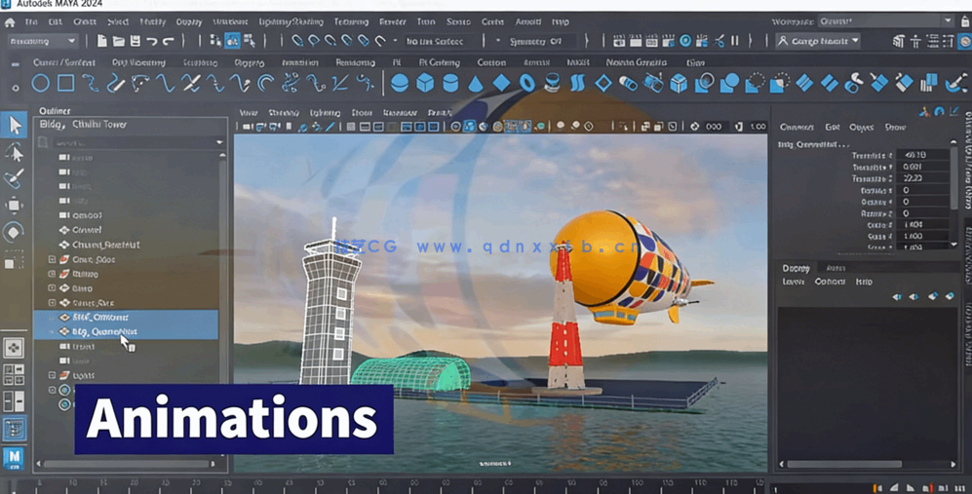Image resolution: width=972 pixels, height=494 pixels.
Task: Toggle the highlighted Channel Box sidebar icon
Action: click(x=964, y=42)
